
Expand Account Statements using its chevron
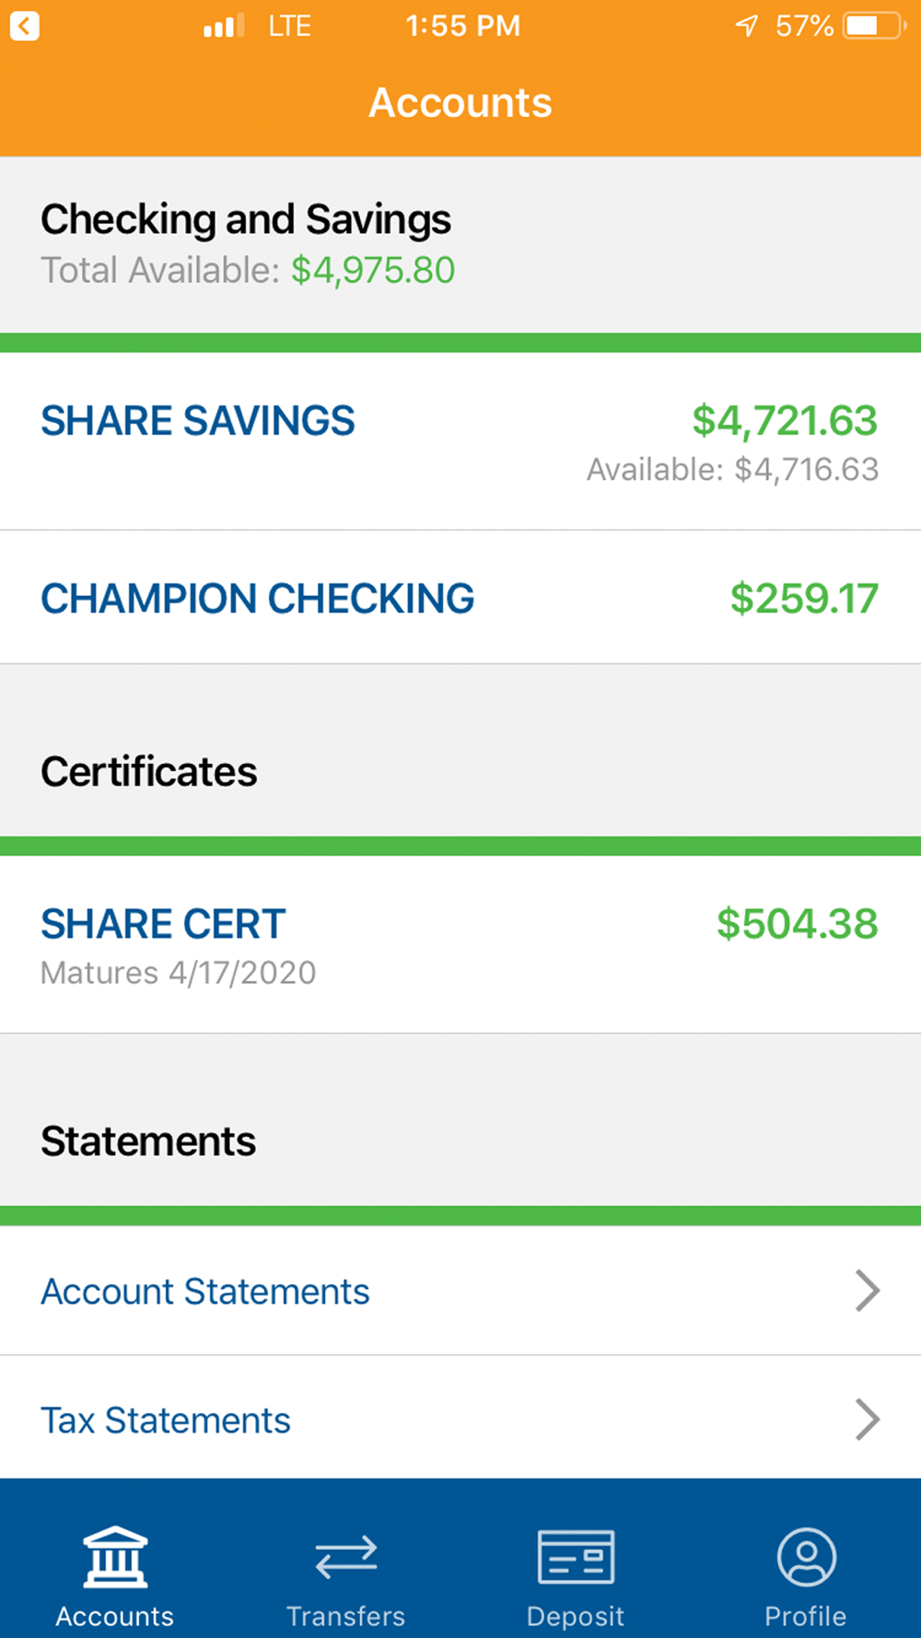pyautogui.click(x=867, y=1291)
